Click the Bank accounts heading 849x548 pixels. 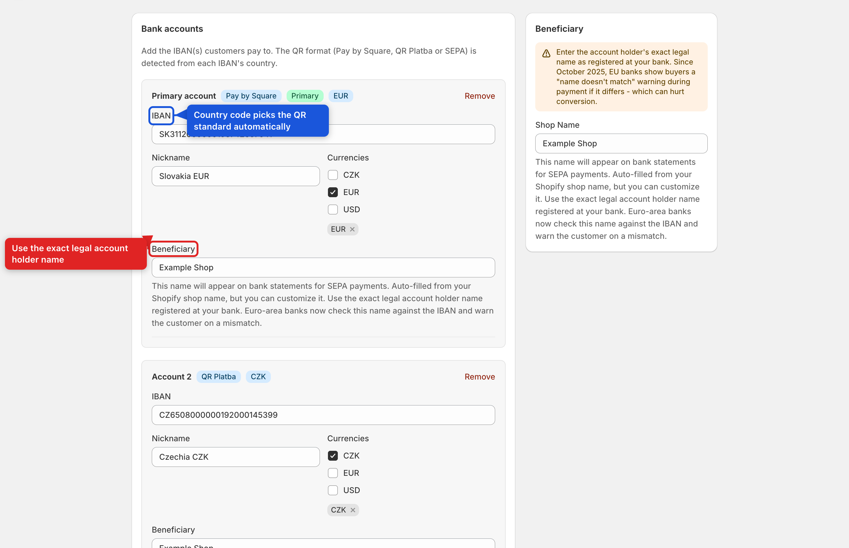click(172, 29)
